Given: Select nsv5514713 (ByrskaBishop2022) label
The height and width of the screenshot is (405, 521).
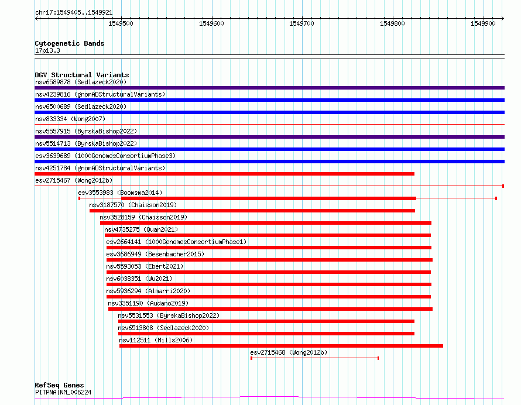Looking at the screenshot, I should [x=86, y=143].
